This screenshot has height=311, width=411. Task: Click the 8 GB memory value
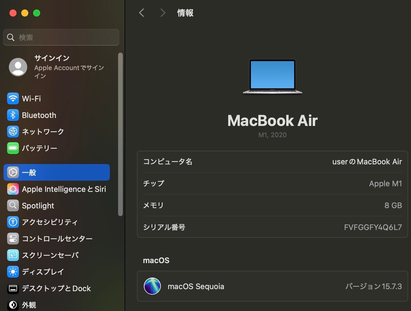tap(393, 205)
